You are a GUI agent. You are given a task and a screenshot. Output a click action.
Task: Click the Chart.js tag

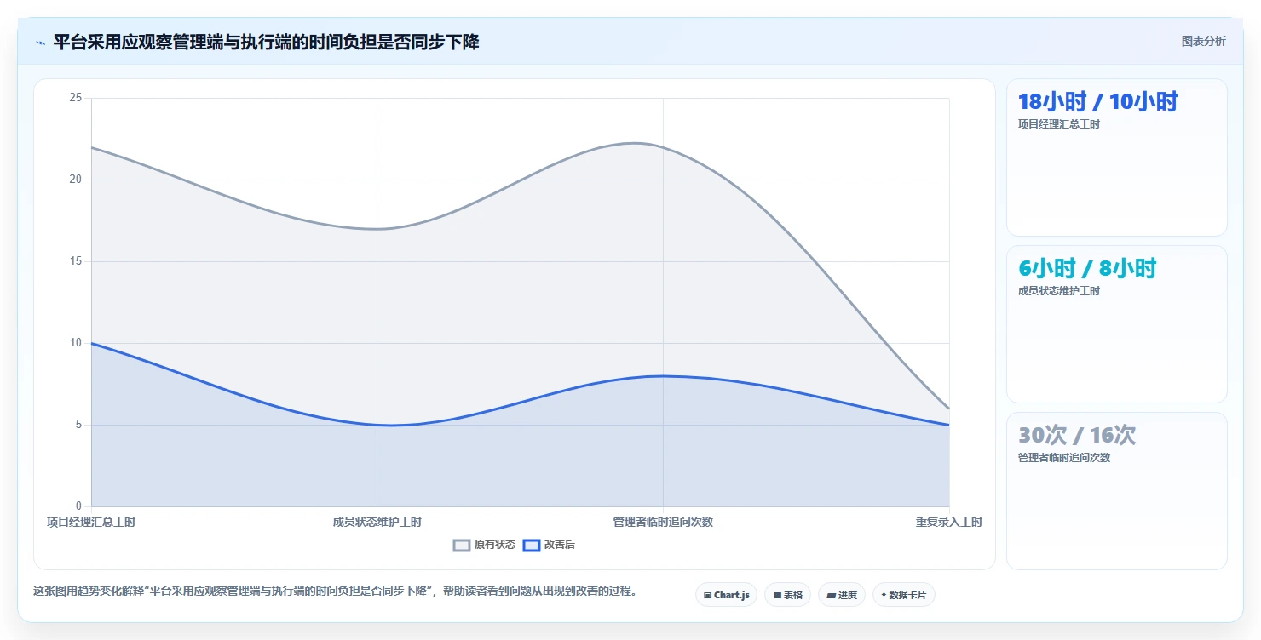726,595
